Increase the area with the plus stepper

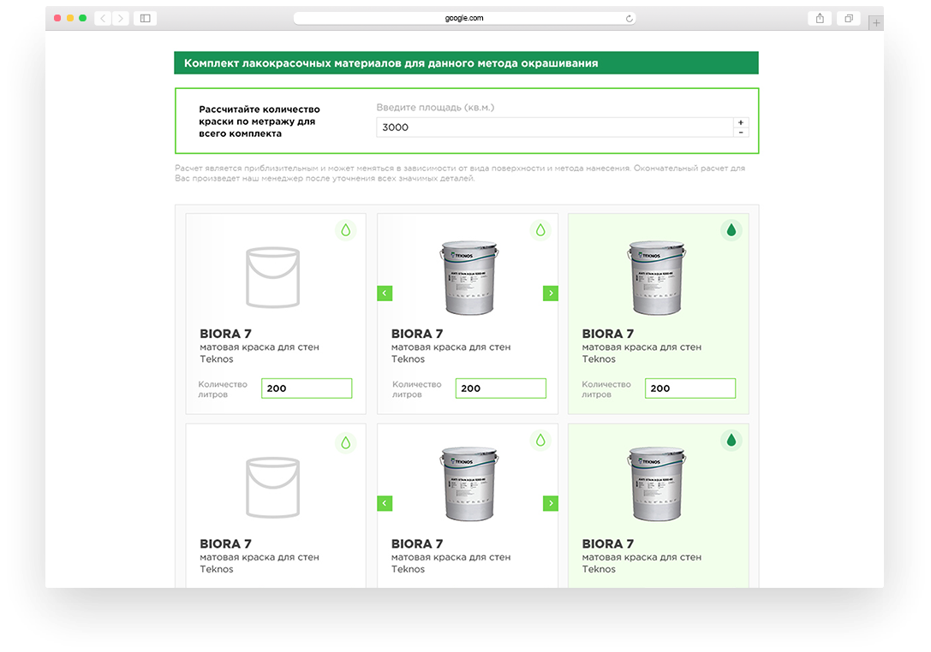pyautogui.click(x=741, y=122)
